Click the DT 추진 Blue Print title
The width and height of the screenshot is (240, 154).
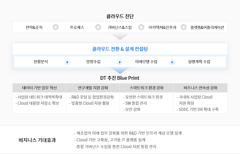click(120, 78)
